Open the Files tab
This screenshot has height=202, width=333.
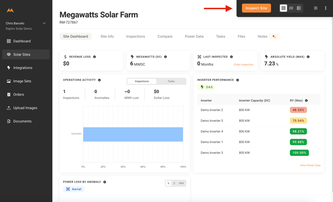(241, 36)
